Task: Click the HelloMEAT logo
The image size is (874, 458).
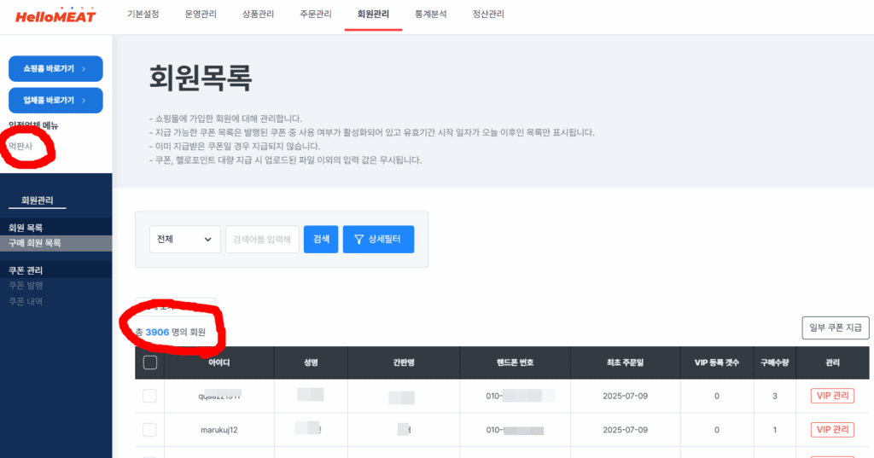Action: tap(55, 15)
